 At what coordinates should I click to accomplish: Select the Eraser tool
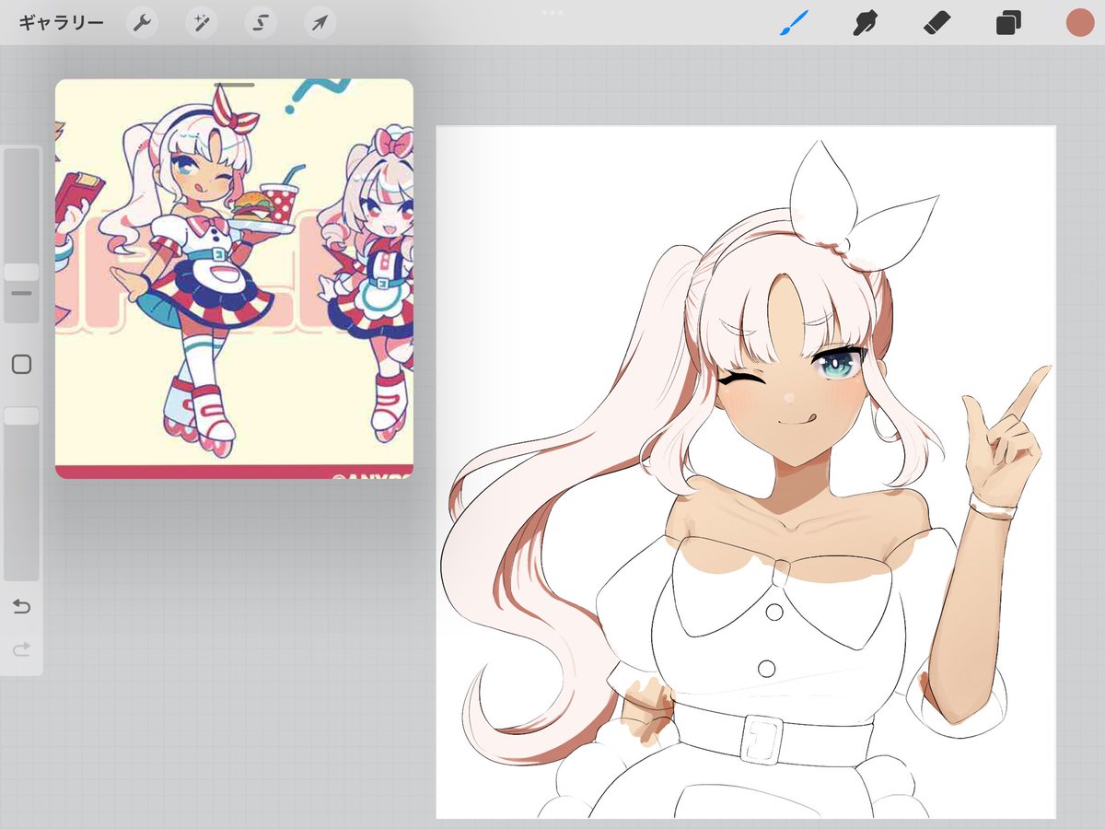[x=936, y=23]
